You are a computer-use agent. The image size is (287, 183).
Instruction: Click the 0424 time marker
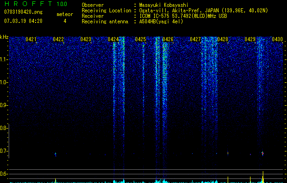tap(113, 39)
